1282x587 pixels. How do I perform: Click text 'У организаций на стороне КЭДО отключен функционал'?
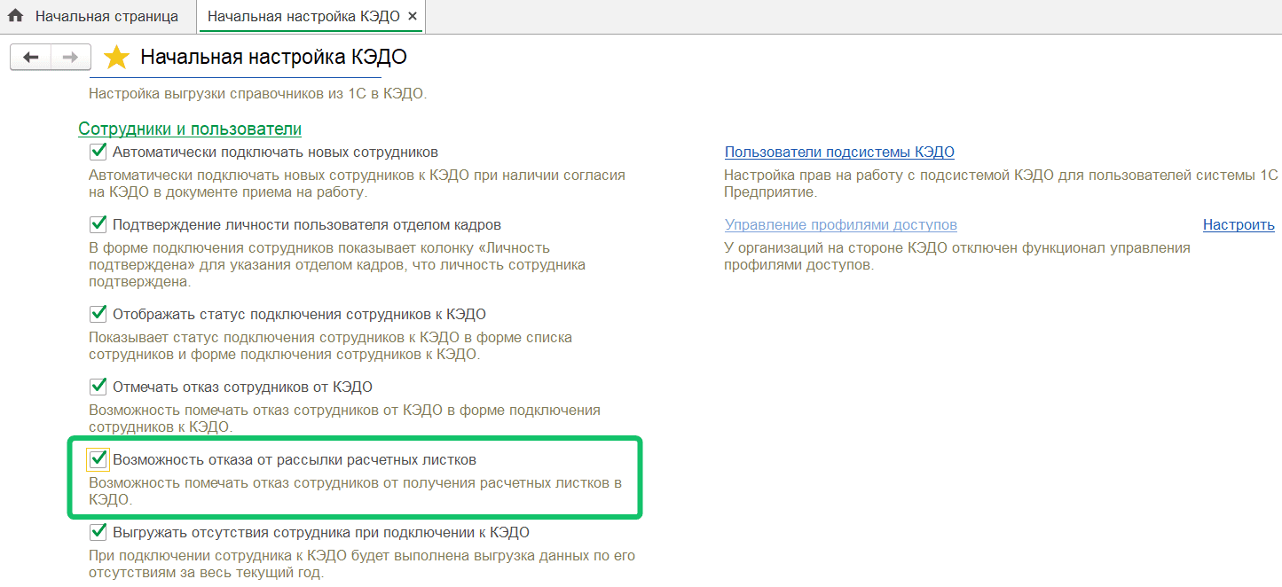[x=957, y=256]
